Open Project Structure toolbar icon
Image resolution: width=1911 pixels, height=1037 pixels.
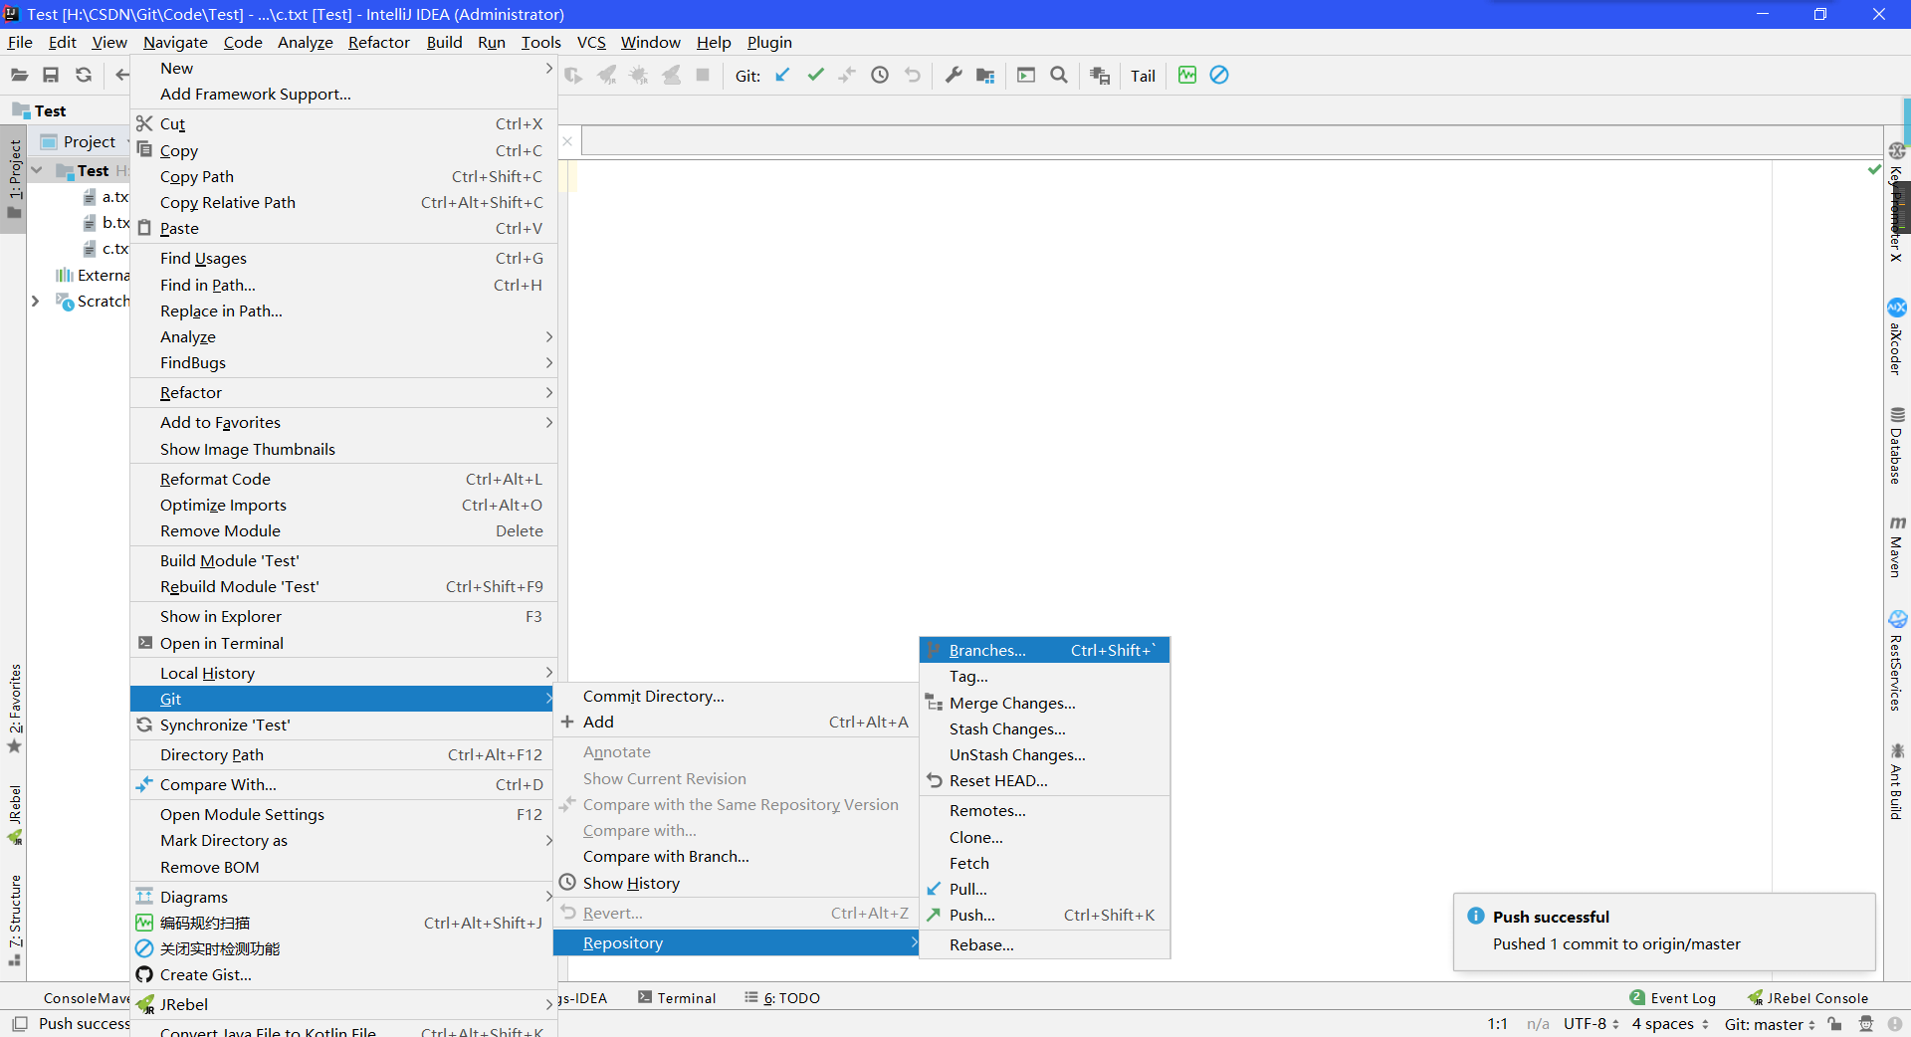click(x=985, y=76)
